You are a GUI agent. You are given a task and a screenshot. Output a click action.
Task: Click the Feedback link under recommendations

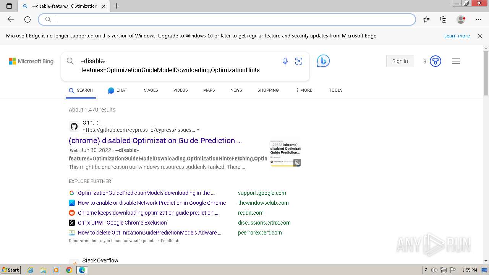tap(170, 241)
